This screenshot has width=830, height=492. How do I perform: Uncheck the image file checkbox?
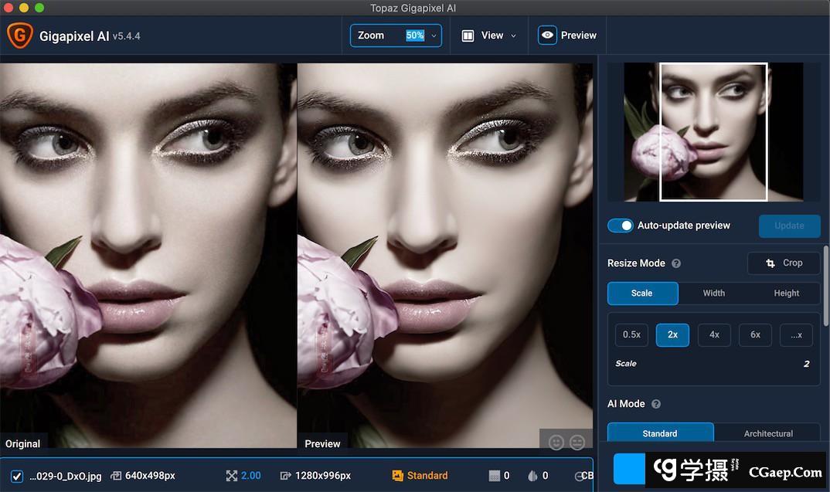(17, 476)
